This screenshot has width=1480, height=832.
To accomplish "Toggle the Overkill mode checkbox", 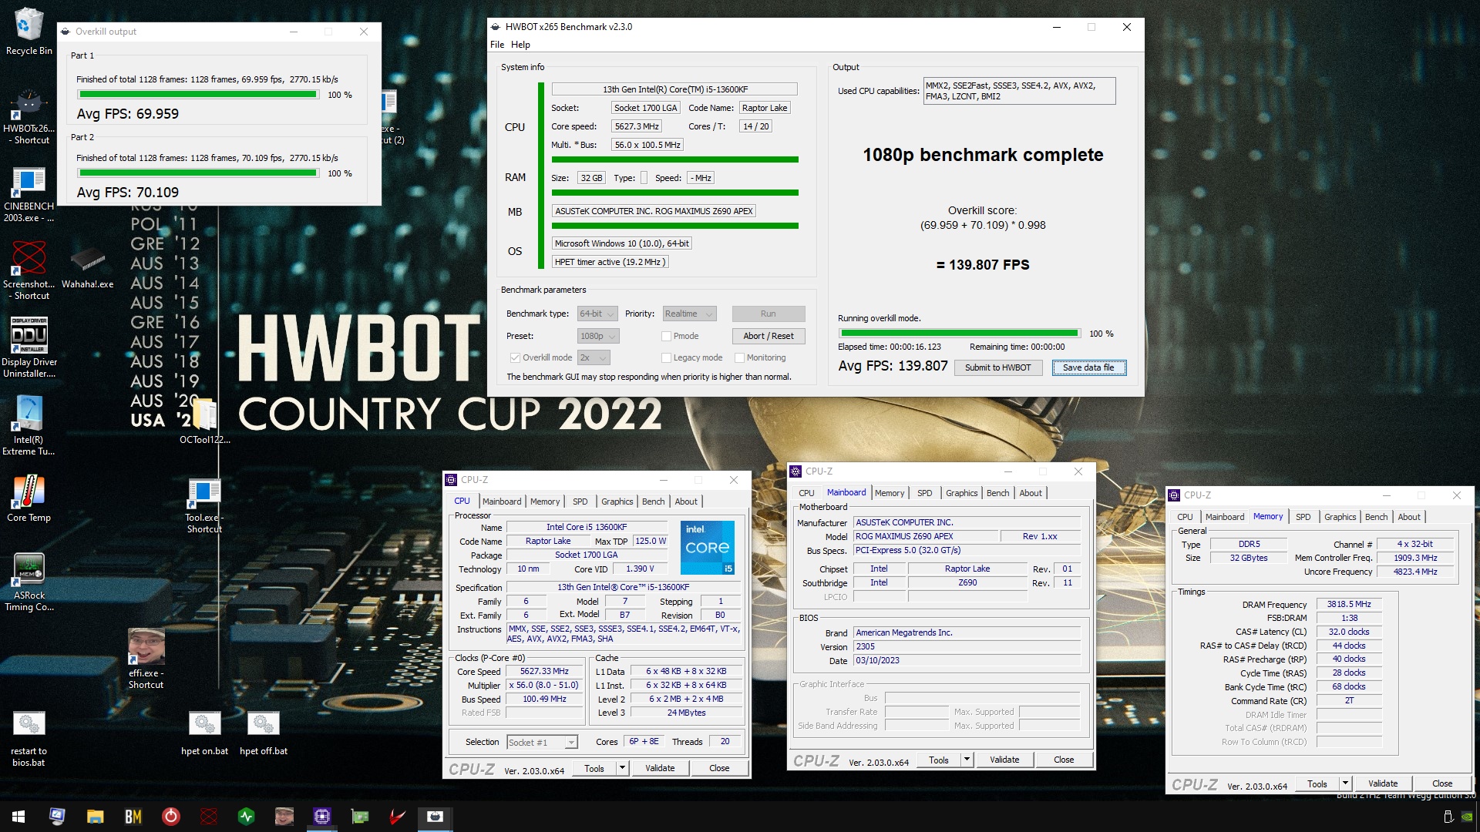I will (x=514, y=357).
